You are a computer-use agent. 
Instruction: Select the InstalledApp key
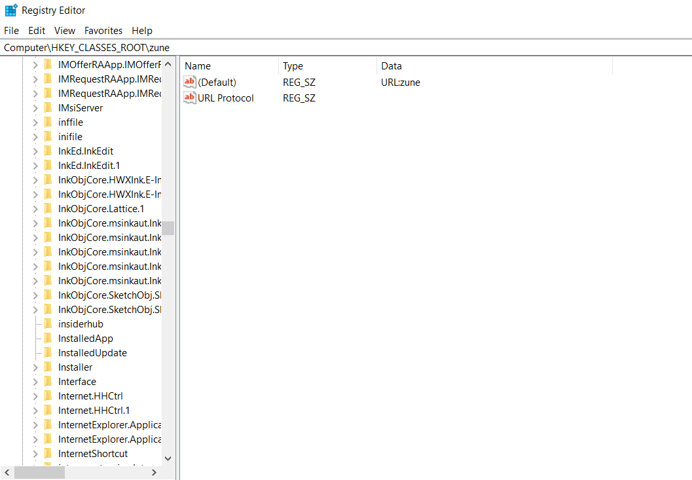point(86,339)
